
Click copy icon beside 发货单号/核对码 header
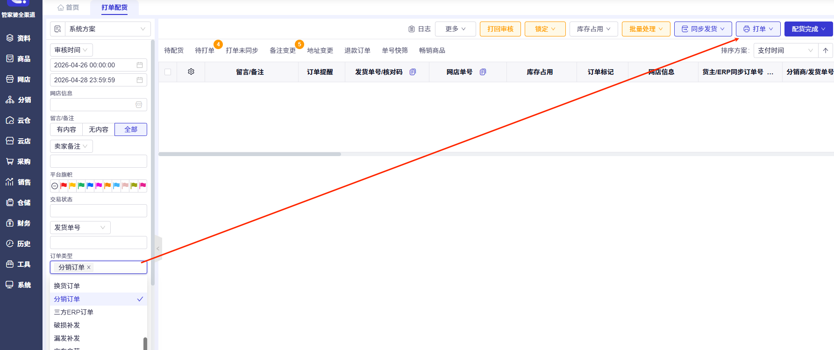413,72
